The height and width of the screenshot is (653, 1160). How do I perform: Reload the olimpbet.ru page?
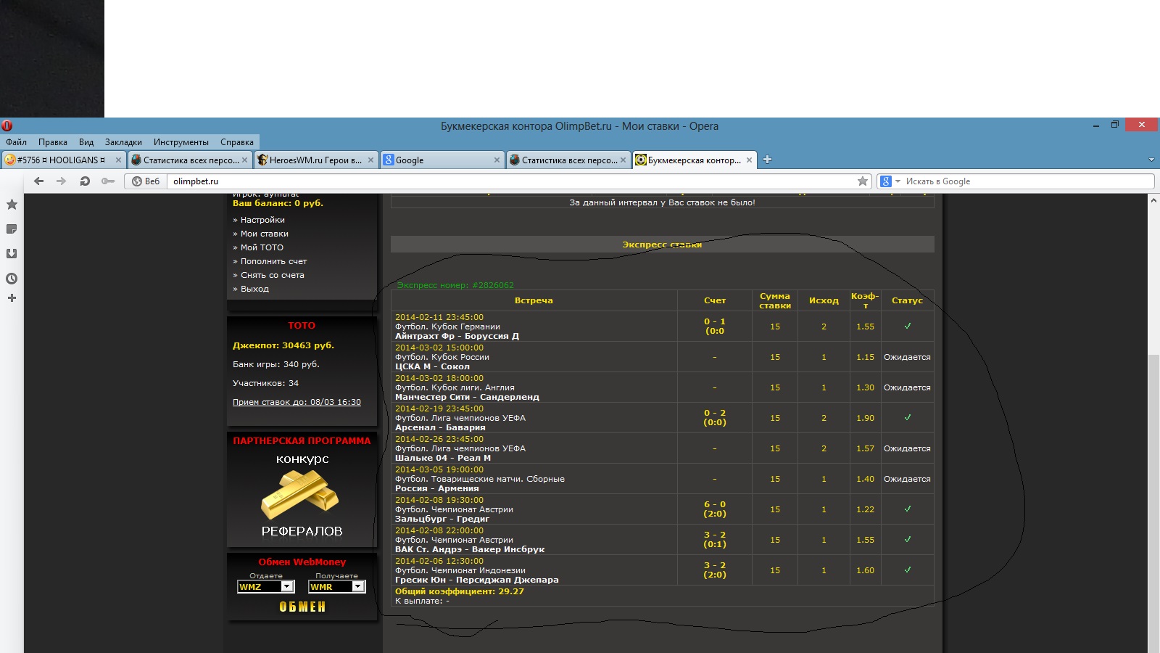(85, 181)
